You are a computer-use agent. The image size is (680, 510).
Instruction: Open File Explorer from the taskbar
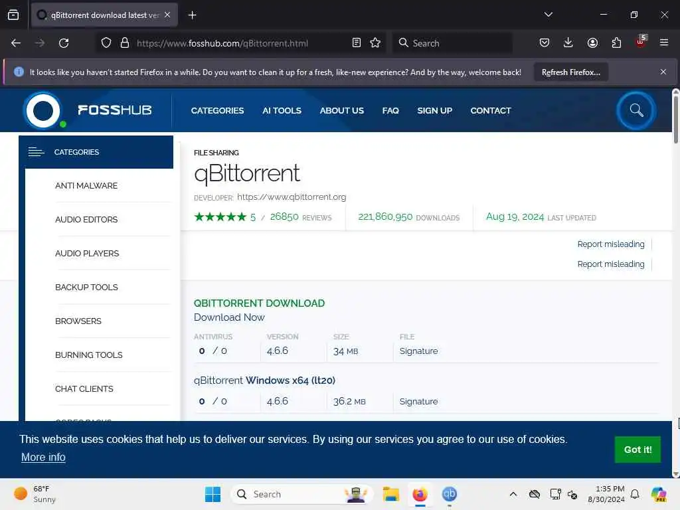390,494
